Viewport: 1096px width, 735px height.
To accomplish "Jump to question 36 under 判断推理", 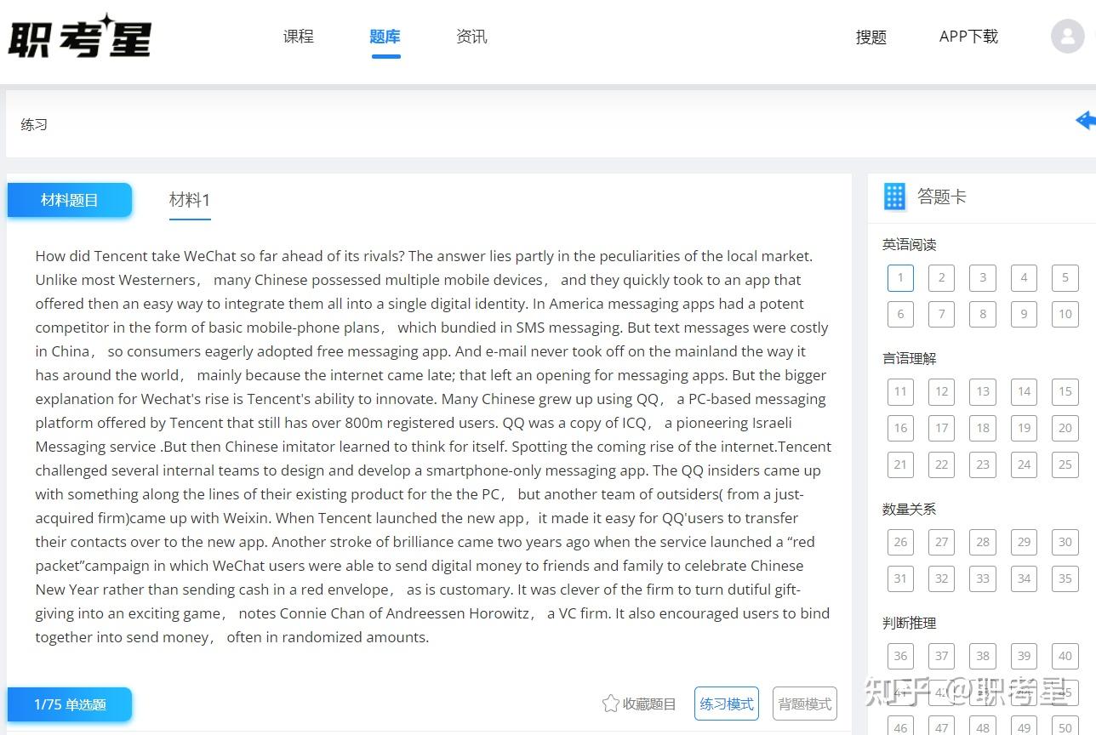I will click(x=900, y=656).
